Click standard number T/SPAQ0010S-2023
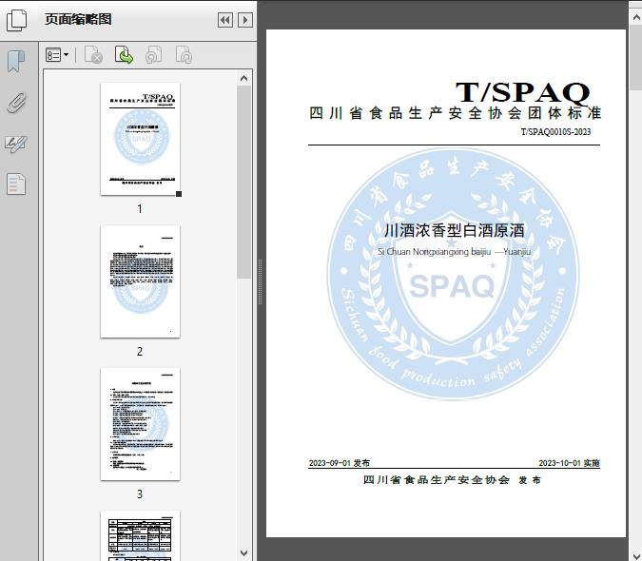This screenshot has height=561, width=642. [x=555, y=132]
